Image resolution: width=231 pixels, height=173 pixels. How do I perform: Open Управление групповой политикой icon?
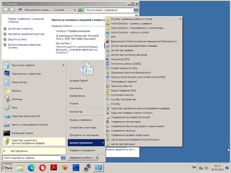coord(108,117)
